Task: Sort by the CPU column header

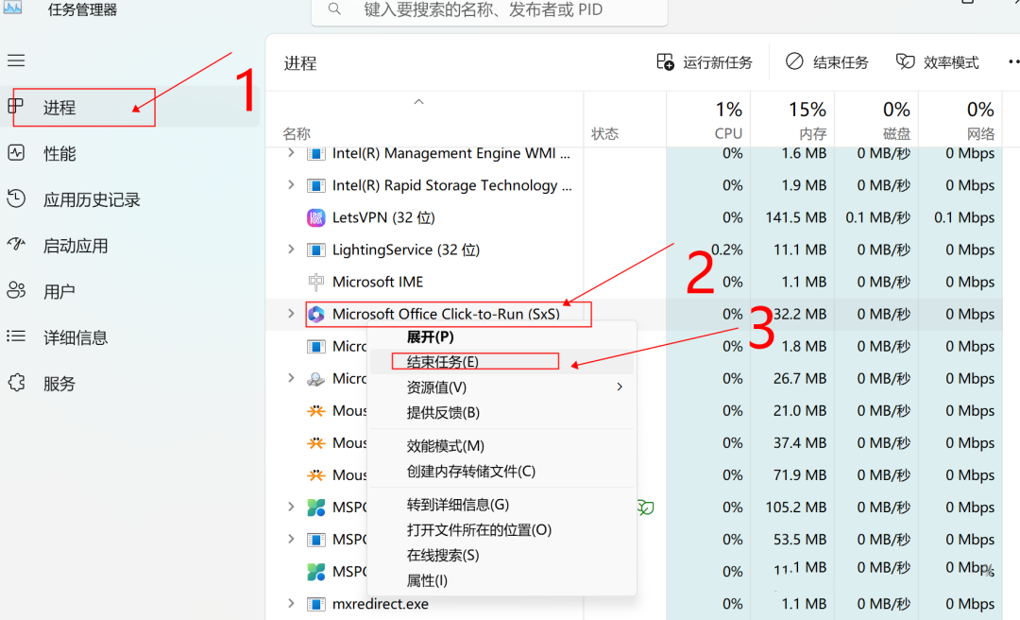Action: tap(728, 133)
